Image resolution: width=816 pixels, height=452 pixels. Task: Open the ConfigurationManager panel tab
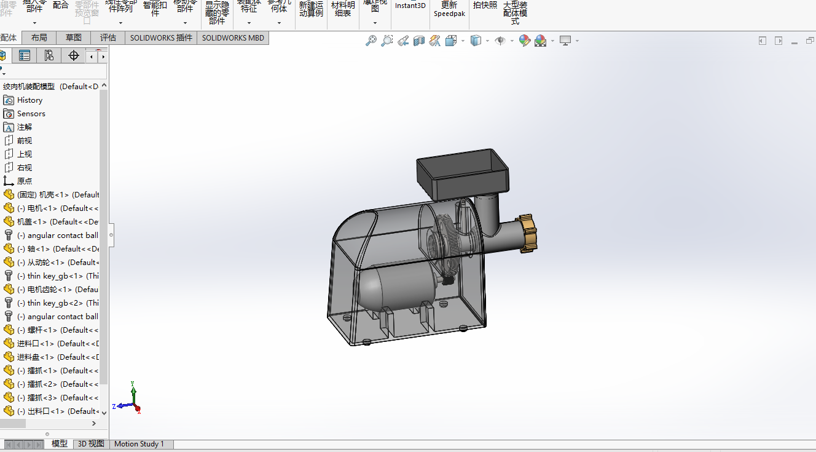(49, 56)
